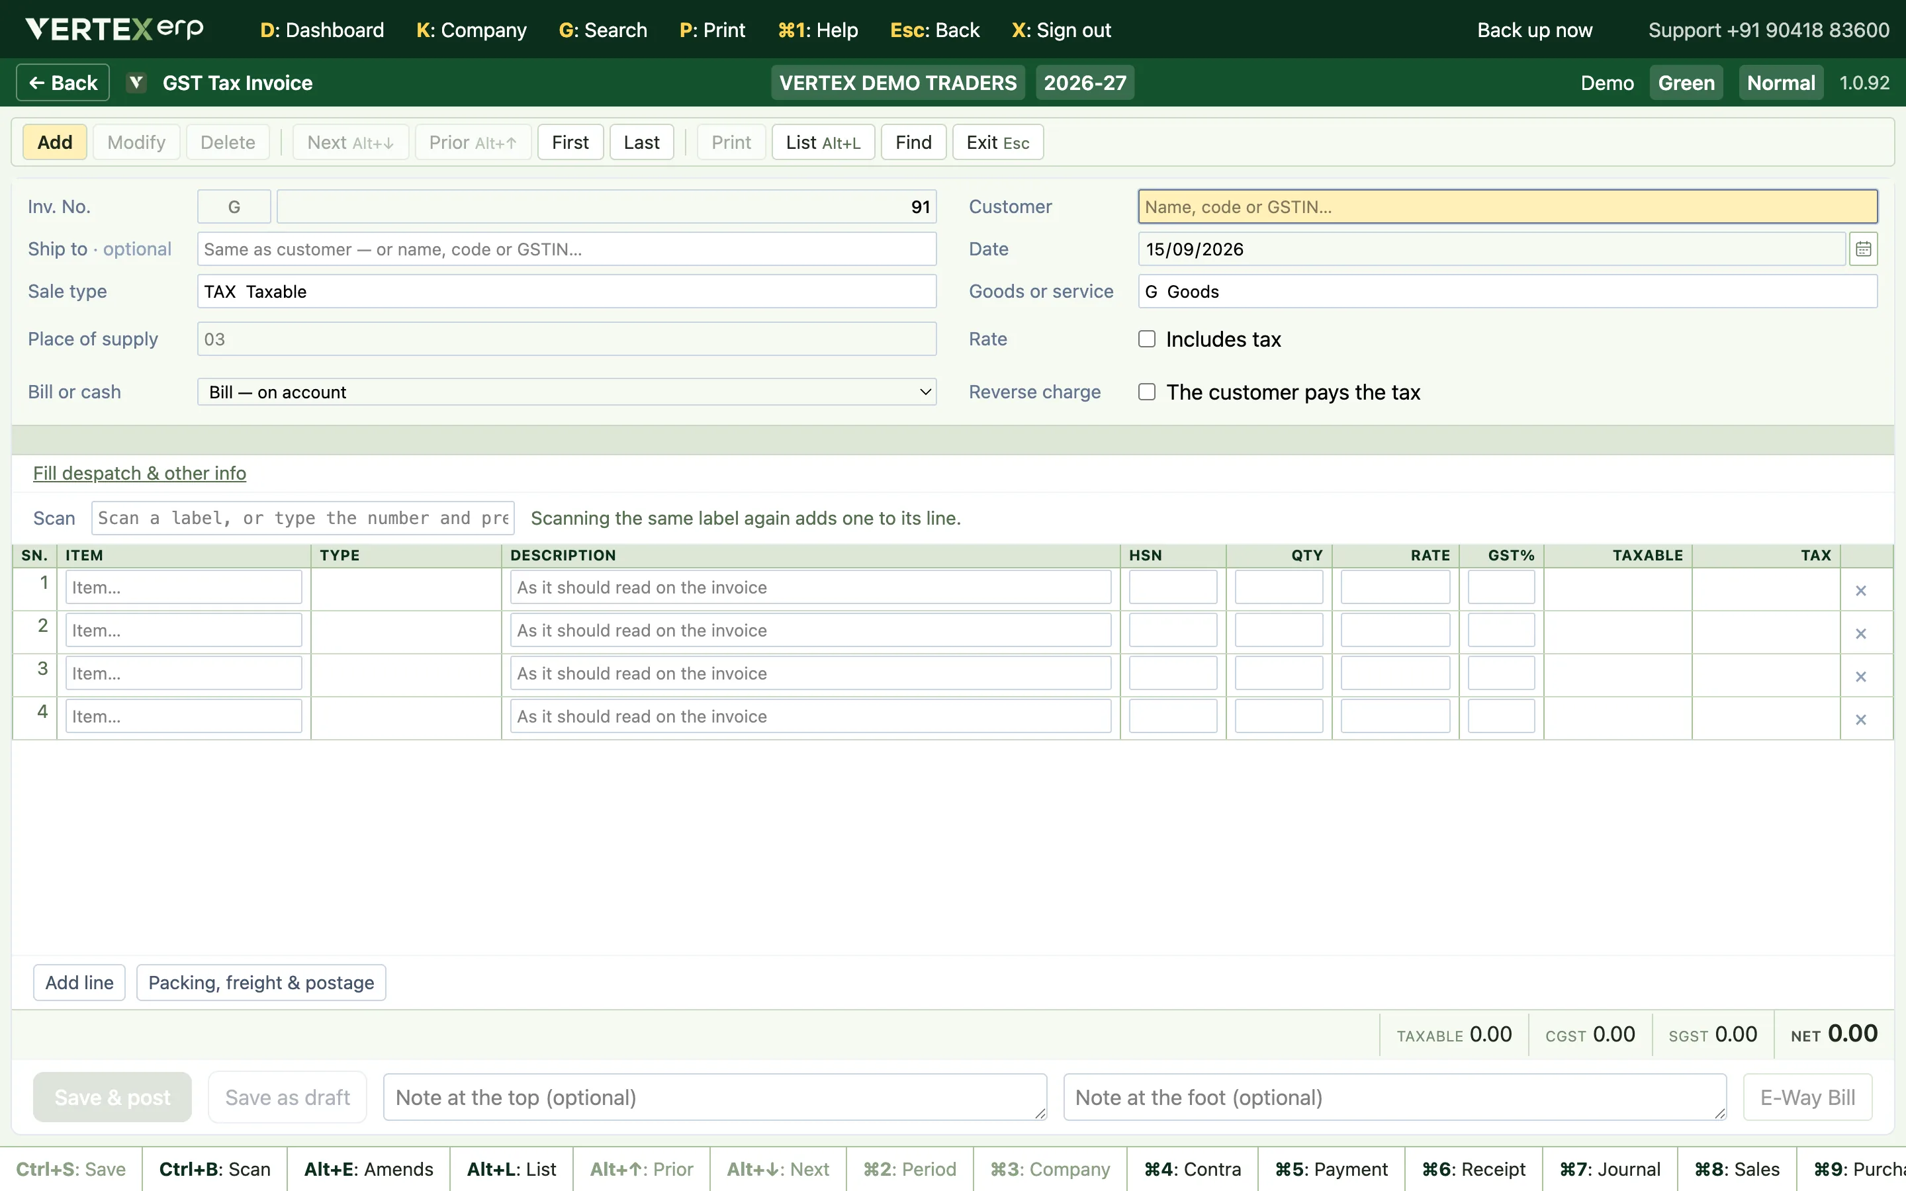The width and height of the screenshot is (1906, 1191).
Task: Click the Save & post button
Action: point(112,1097)
